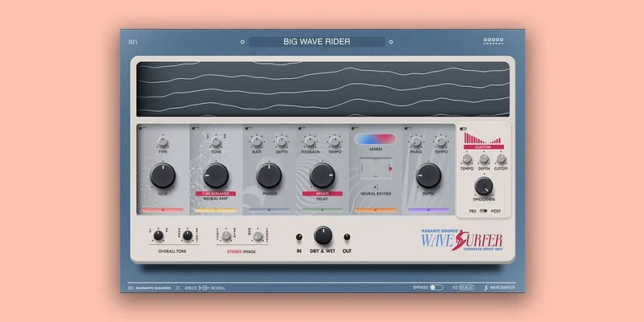
Task: Click the wave display screen
Action: [x=323, y=89]
